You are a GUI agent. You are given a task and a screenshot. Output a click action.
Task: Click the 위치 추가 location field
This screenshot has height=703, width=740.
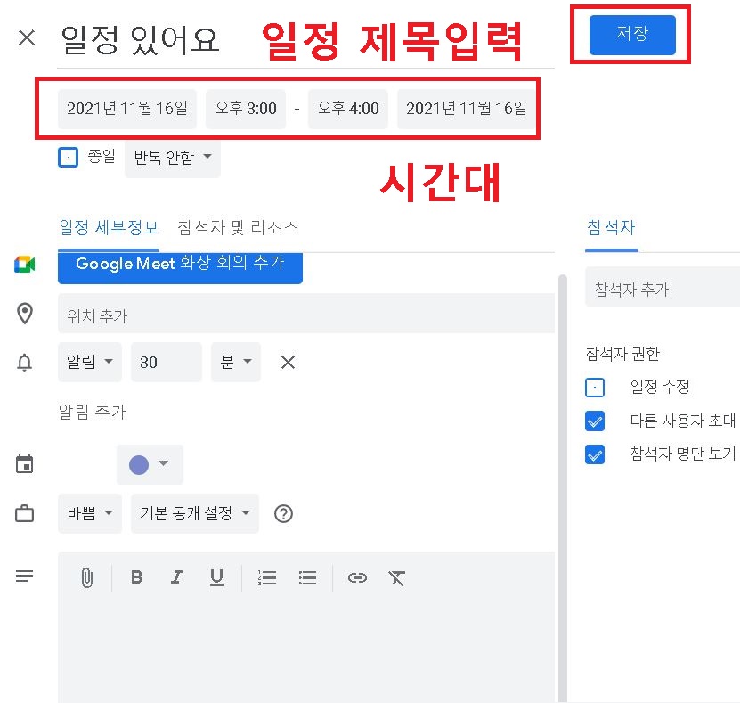pyautogui.click(x=306, y=314)
